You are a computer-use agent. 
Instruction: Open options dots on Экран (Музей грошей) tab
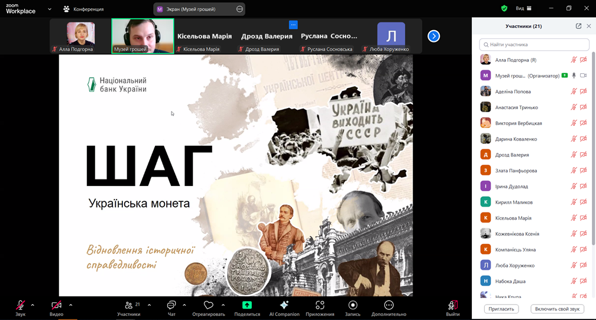[239, 9]
